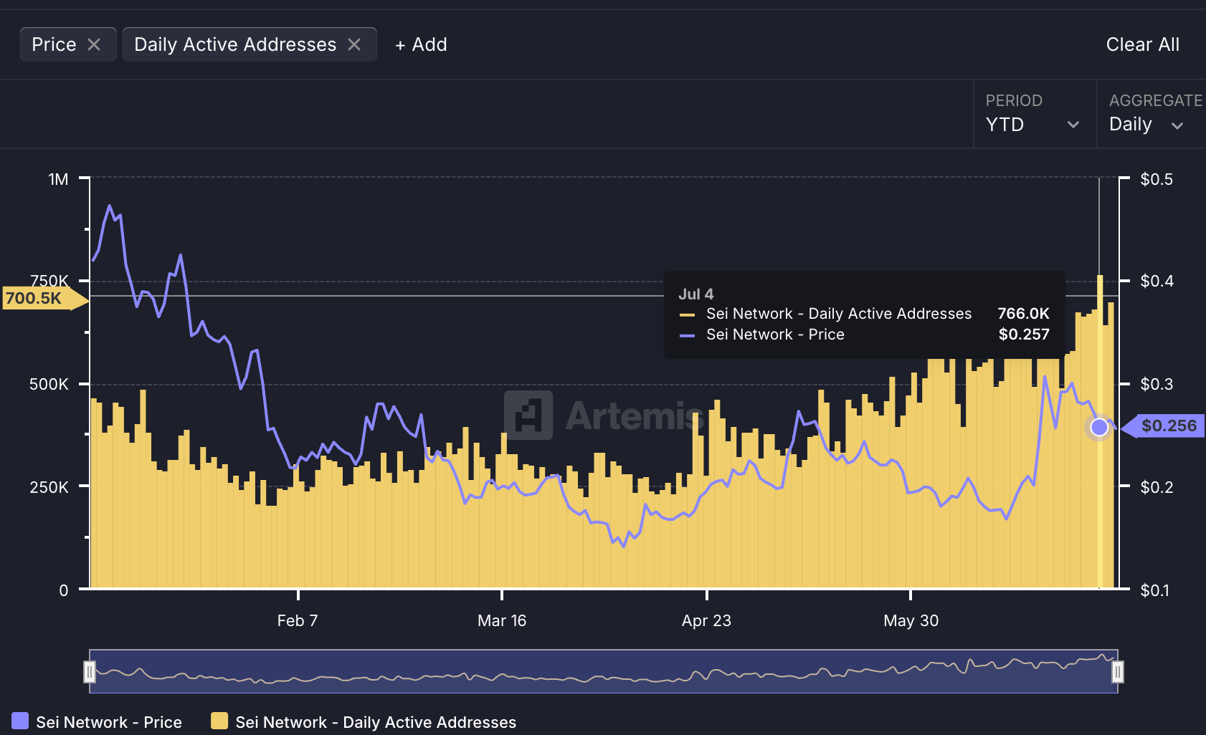Select the highlighted data point circle on chart
Image resolution: width=1206 pixels, height=735 pixels.
click(1099, 428)
